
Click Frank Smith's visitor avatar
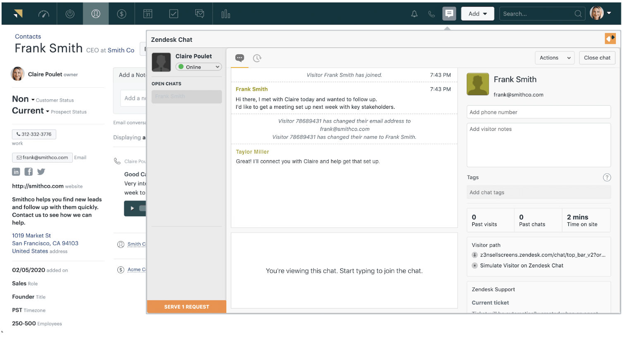478,84
